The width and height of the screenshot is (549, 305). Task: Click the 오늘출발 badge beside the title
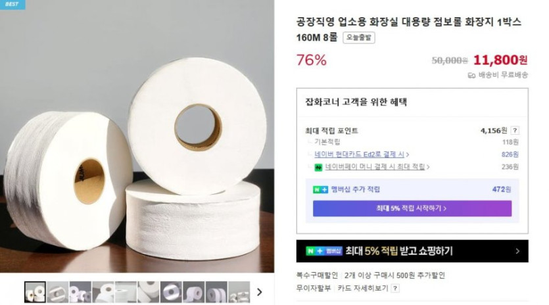coord(359,37)
